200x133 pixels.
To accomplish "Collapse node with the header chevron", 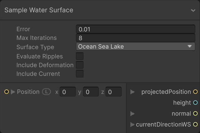I will point(193,10).
